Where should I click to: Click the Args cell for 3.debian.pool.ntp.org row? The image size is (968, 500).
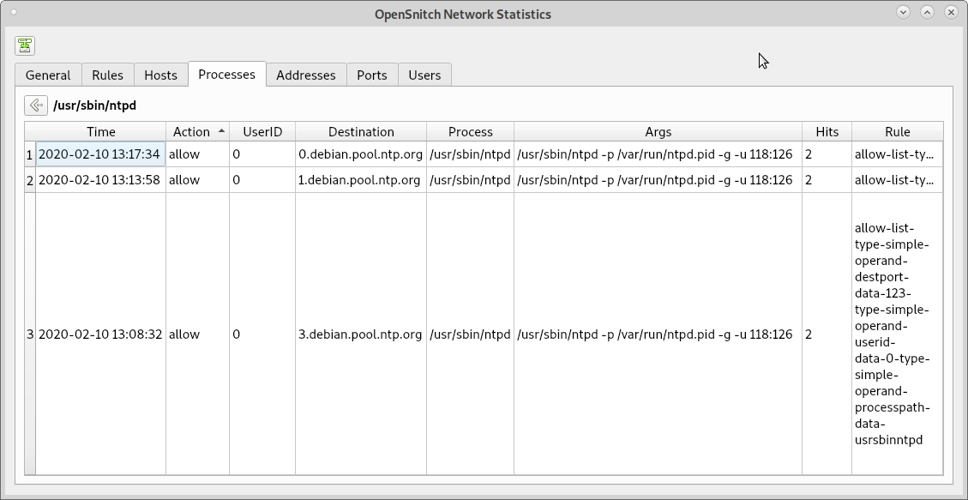click(658, 334)
